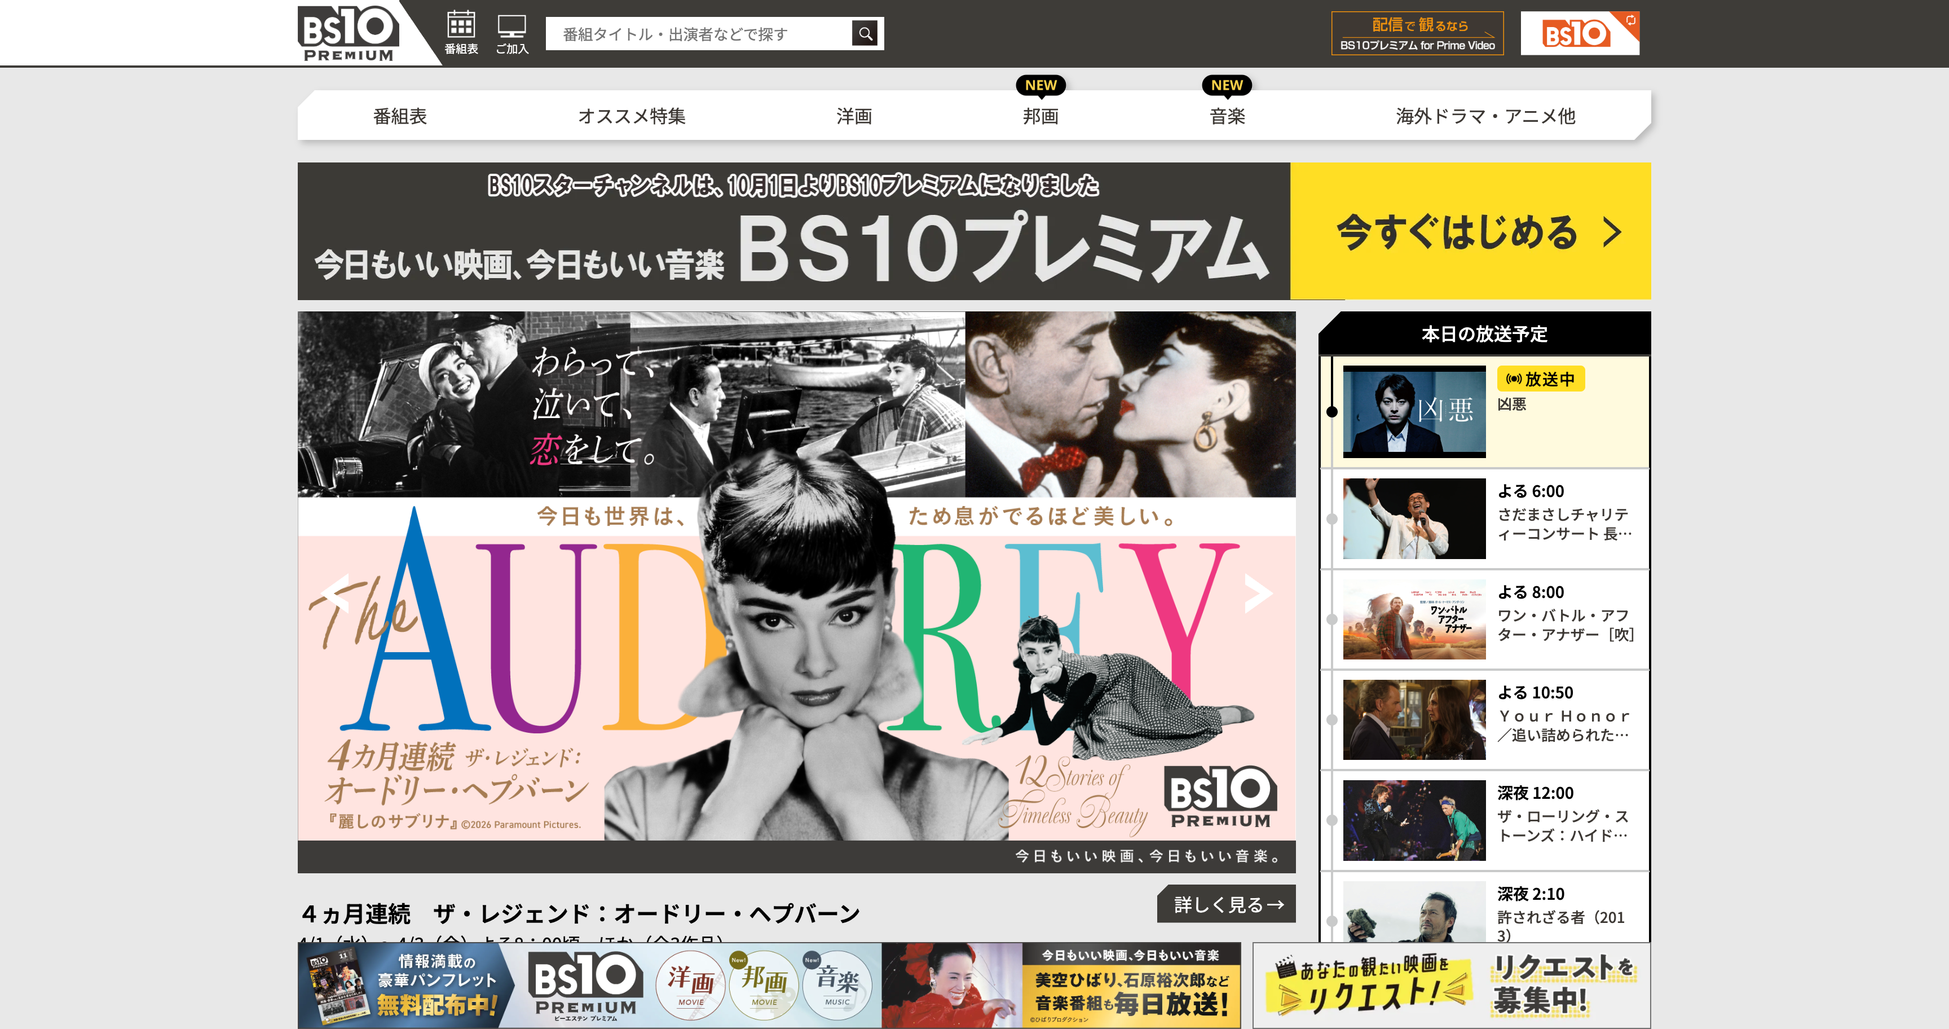Open the BS10プレミアム for Prime Video banner
Screen dimensions: 1949x1029
pos(1417,33)
